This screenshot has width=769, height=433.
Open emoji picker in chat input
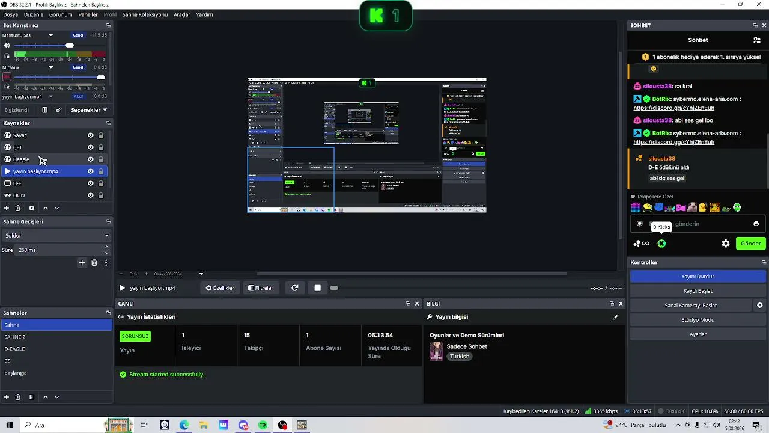click(x=756, y=224)
